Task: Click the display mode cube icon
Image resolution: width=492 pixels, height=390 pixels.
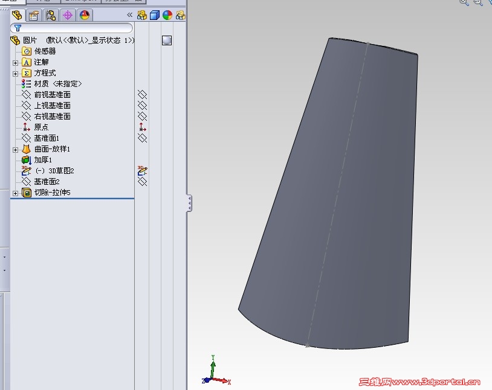Action: click(x=155, y=15)
